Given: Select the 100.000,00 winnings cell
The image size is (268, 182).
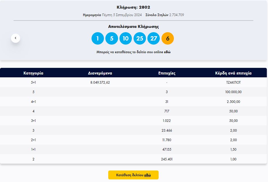Looking at the screenshot, I should click(233, 92).
